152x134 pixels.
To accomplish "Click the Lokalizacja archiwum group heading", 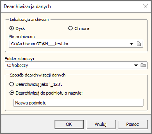I will pyautogui.click(x=29, y=20).
